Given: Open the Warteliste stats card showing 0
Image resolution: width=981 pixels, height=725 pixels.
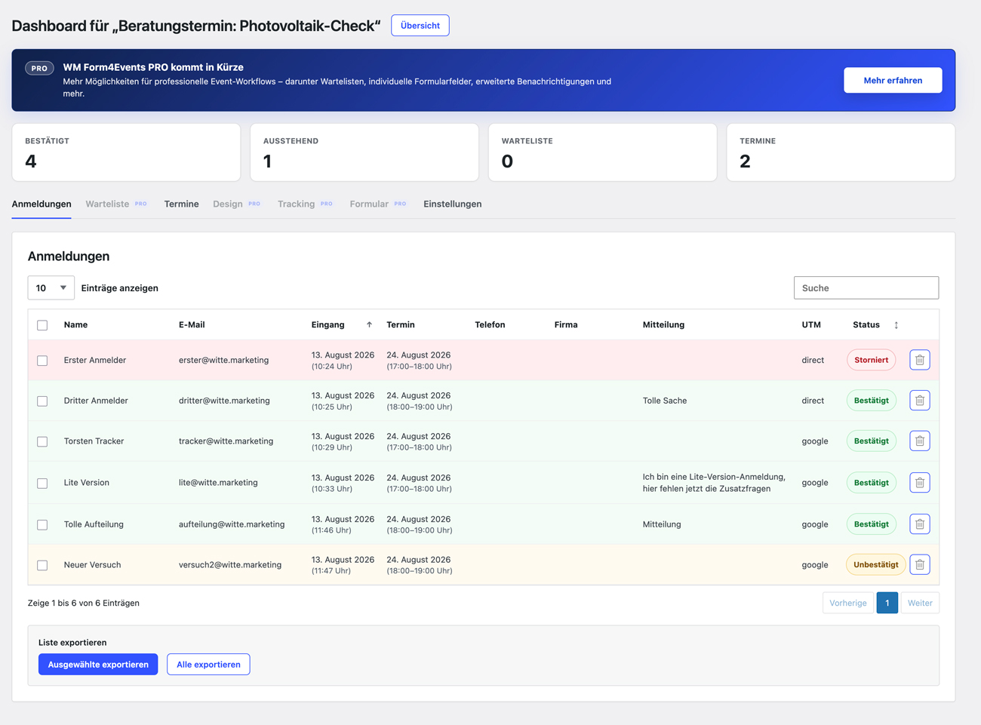Looking at the screenshot, I should 602,152.
